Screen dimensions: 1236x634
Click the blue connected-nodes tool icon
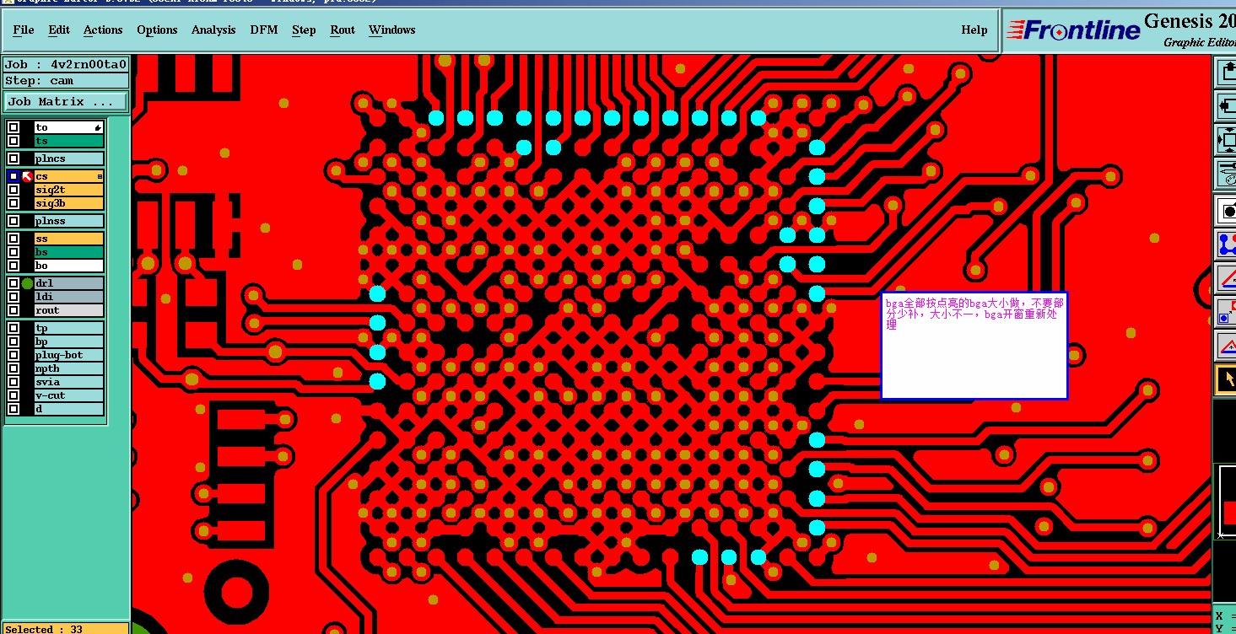[x=1226, y=244]
